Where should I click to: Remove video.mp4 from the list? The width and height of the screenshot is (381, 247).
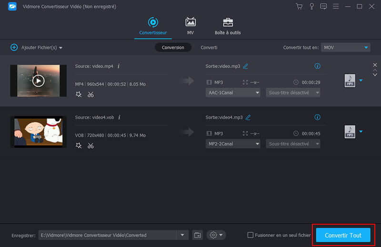(x=375, y=65)
